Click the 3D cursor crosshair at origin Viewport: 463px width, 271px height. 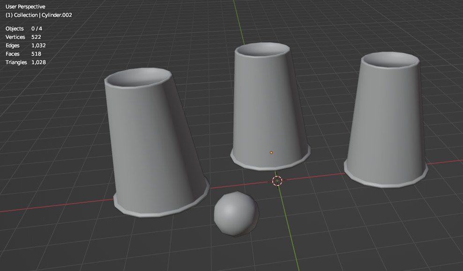(x=277, y=181)
